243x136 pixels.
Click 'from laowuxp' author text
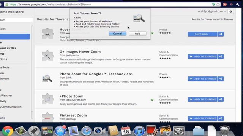click(x=68, y=119)
